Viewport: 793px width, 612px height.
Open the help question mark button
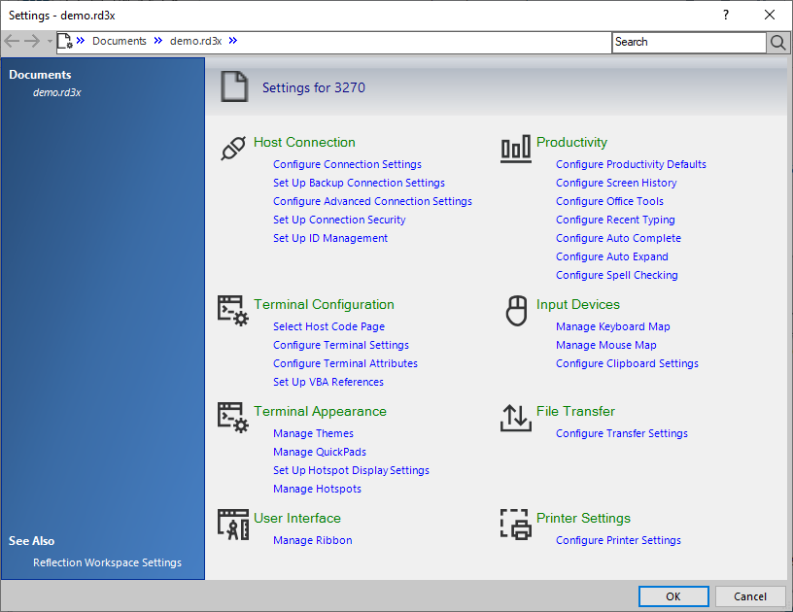pyautogui.click(x=726, y=16)
